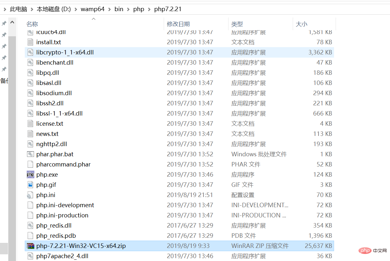Sort by 大小 column header
The width and height of the screenshot is (390, 261).
tap(301, 24)
